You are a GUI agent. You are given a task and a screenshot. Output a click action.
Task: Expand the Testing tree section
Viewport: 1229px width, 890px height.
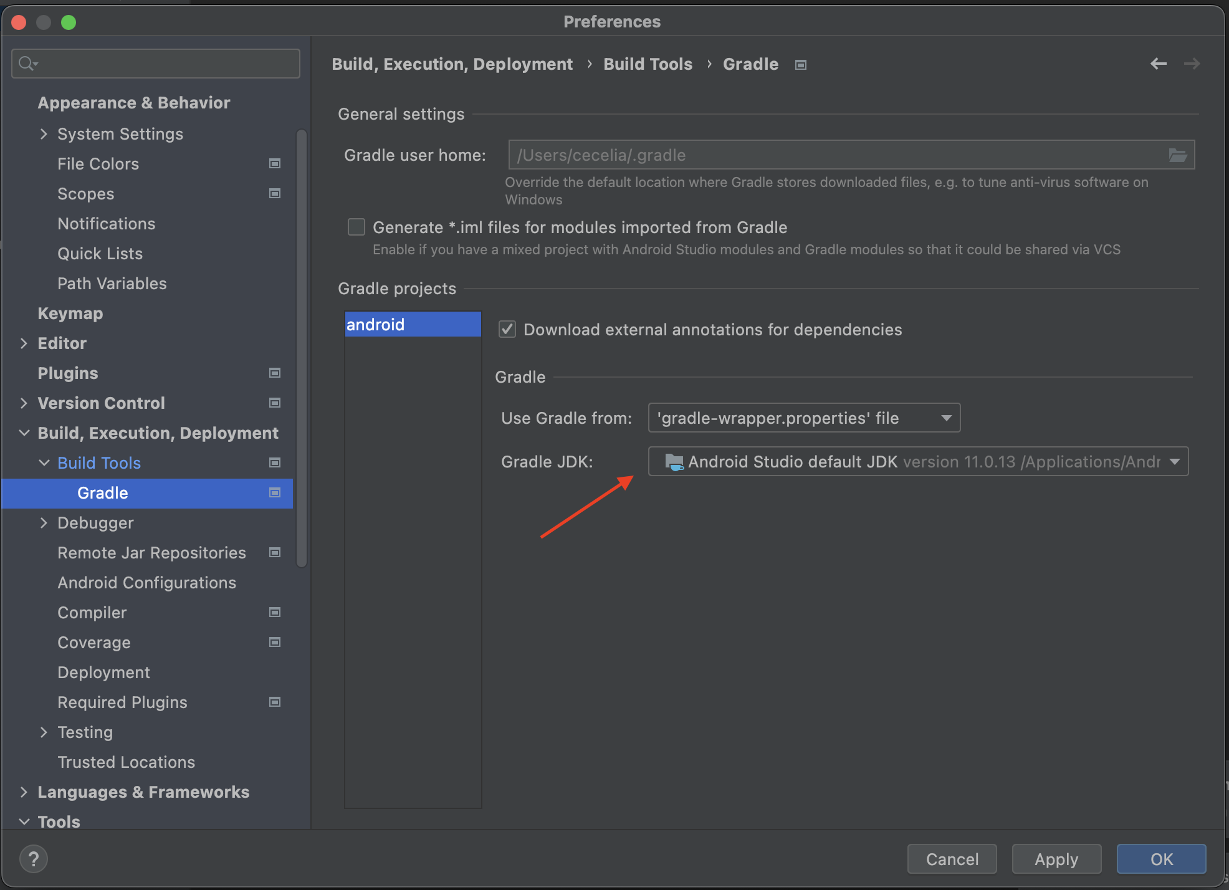(44, 732)
